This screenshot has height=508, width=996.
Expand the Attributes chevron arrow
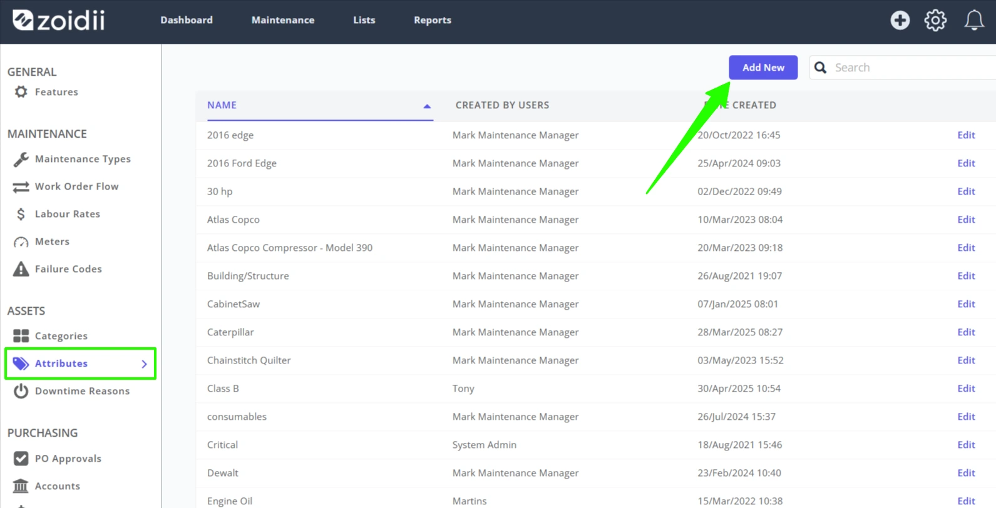145,363
